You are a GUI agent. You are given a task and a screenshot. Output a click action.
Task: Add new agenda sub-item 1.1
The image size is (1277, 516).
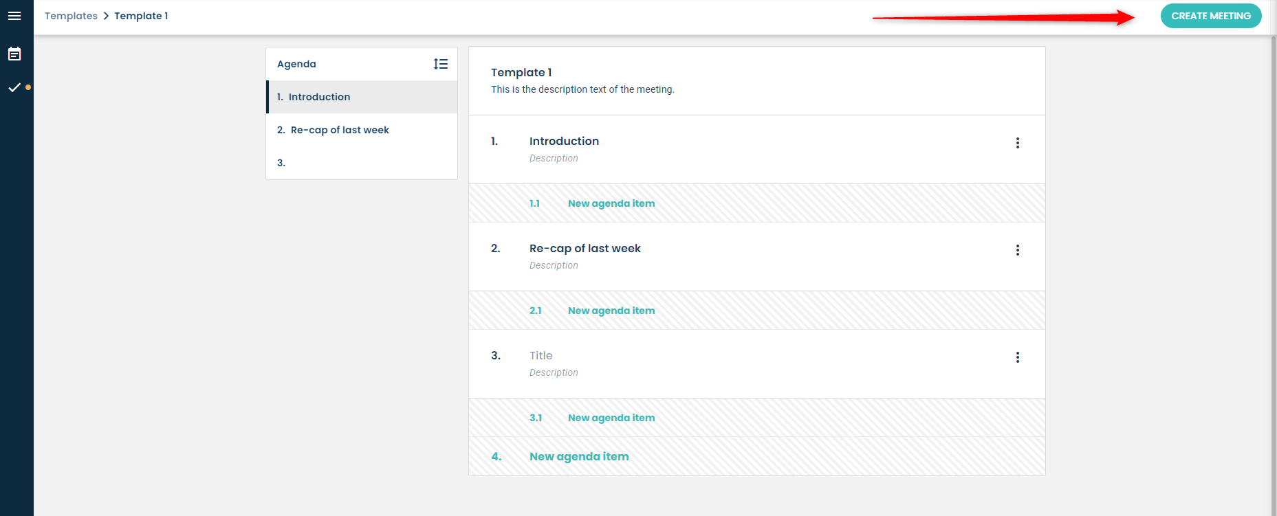(x=611, y=203)
